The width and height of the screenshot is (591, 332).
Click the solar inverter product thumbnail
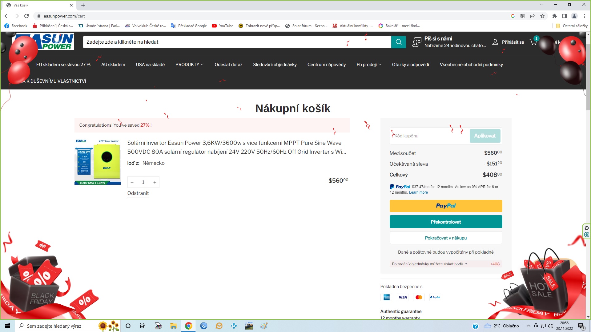(x=97, y=162)
